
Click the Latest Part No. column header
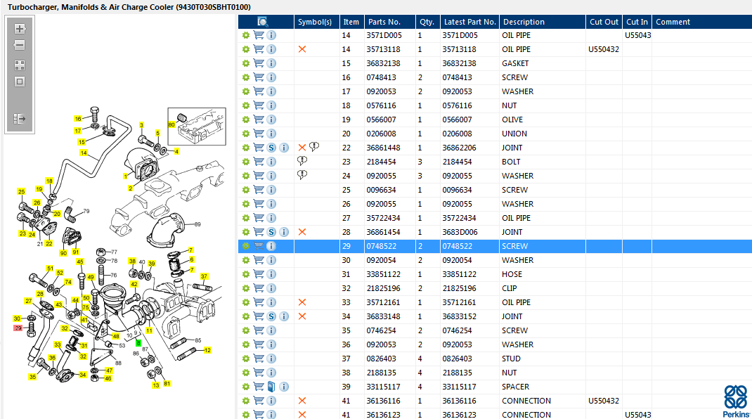point(469,22)
